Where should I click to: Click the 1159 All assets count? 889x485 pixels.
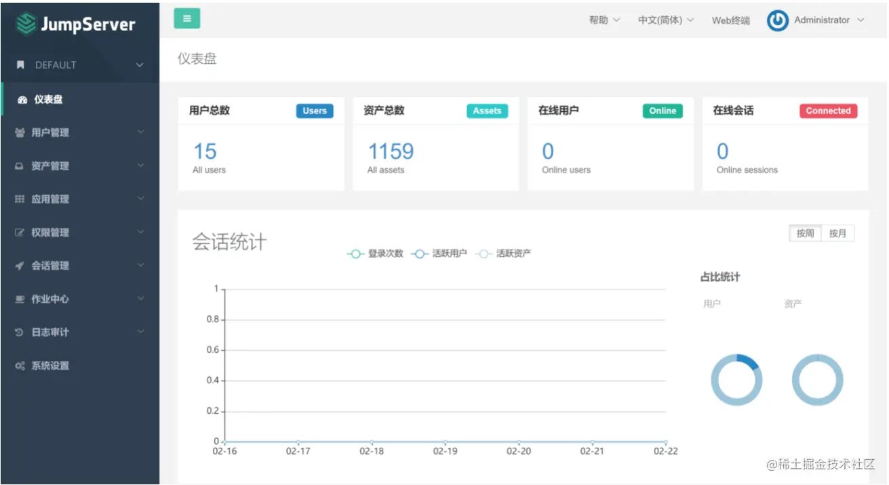click(391, 151)
